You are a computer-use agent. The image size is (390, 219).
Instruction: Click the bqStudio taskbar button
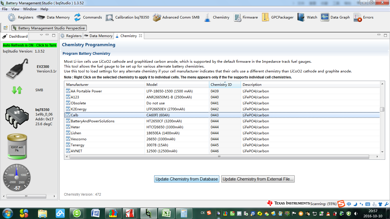(148, 213)
